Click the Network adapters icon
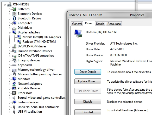152x115 pixels. (x=14, y=84)
